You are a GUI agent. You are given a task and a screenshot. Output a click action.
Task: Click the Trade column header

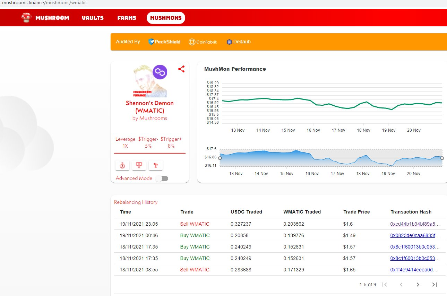coord(187,212)
